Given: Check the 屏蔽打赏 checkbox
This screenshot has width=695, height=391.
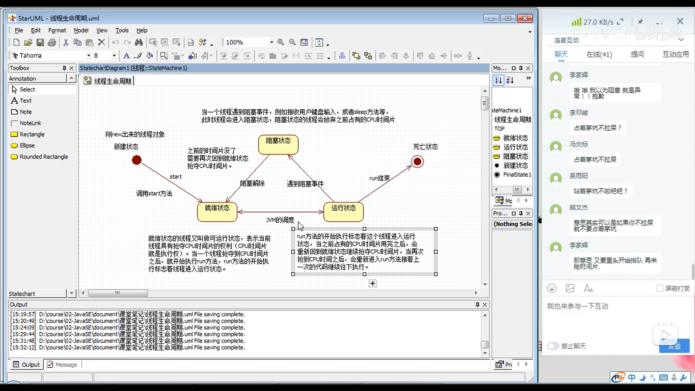Looking at the screenshot, I should (660, 288).
